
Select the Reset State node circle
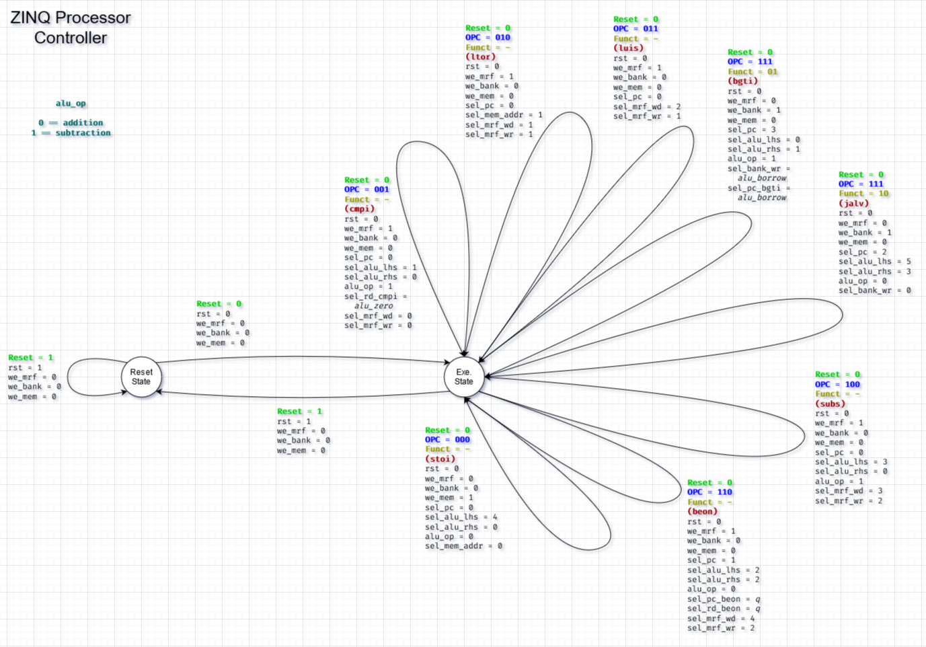coord(141,377)
